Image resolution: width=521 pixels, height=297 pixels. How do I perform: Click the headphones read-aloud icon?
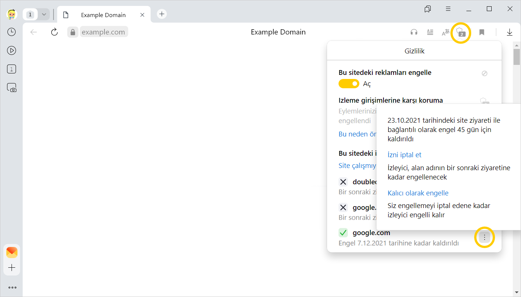pyautogui.click(x=414, y=32)
